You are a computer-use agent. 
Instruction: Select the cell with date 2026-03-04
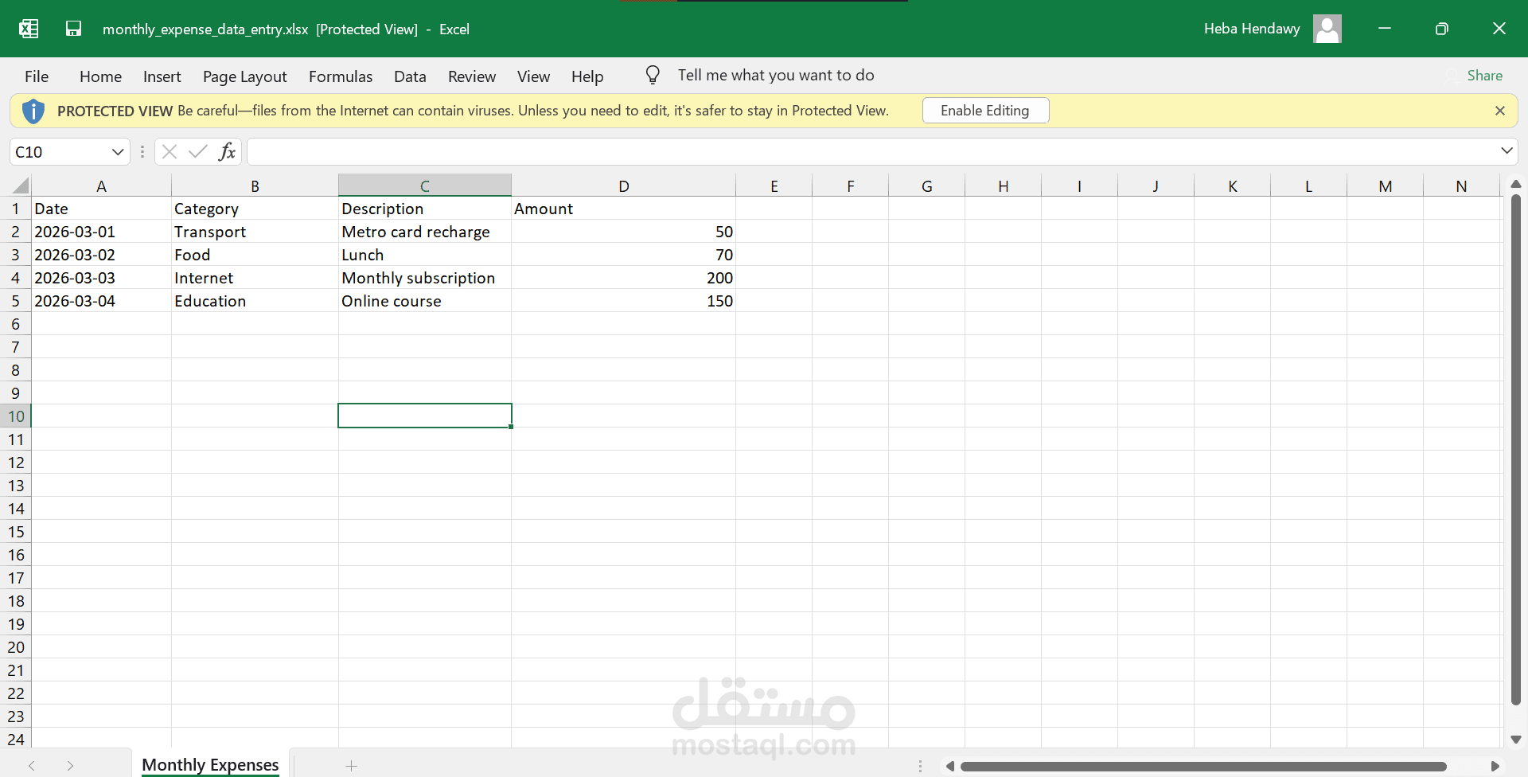click(x=101, y=301)
